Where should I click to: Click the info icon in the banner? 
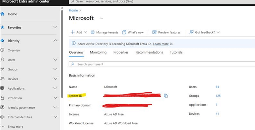pos(74,43)
